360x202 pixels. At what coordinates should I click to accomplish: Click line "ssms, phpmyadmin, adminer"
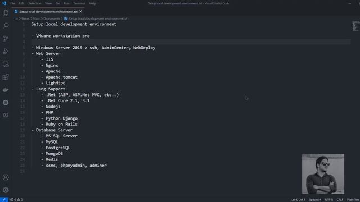click(76, 166)
